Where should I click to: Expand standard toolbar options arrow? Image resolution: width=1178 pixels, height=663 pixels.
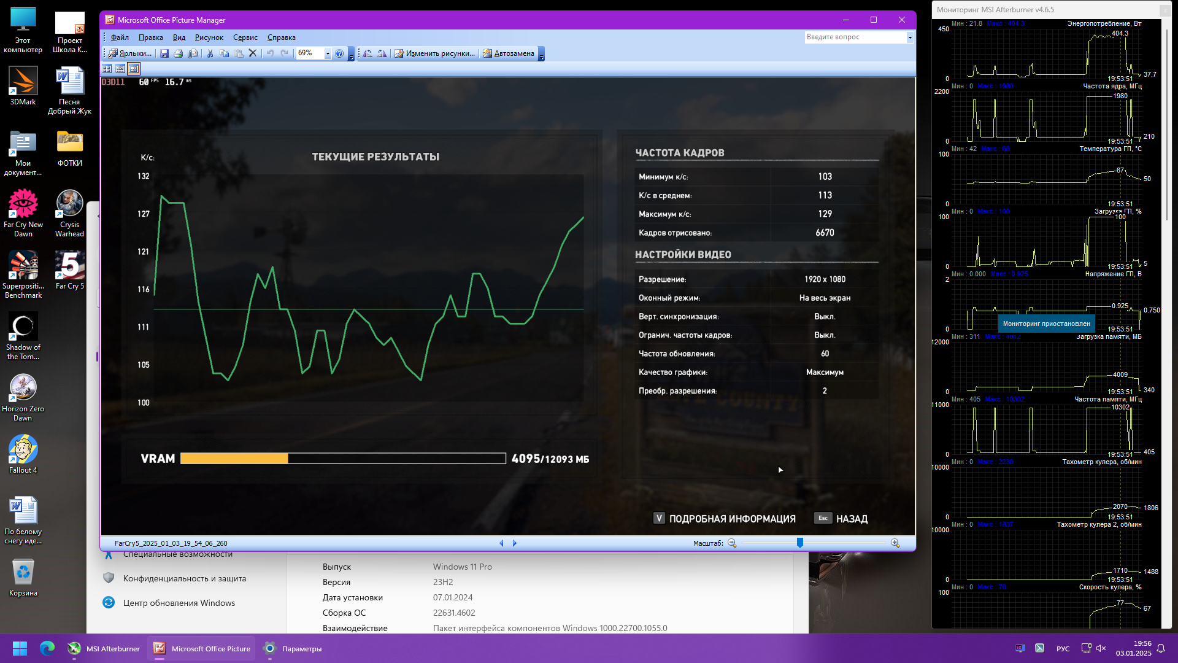pos(351,55)
